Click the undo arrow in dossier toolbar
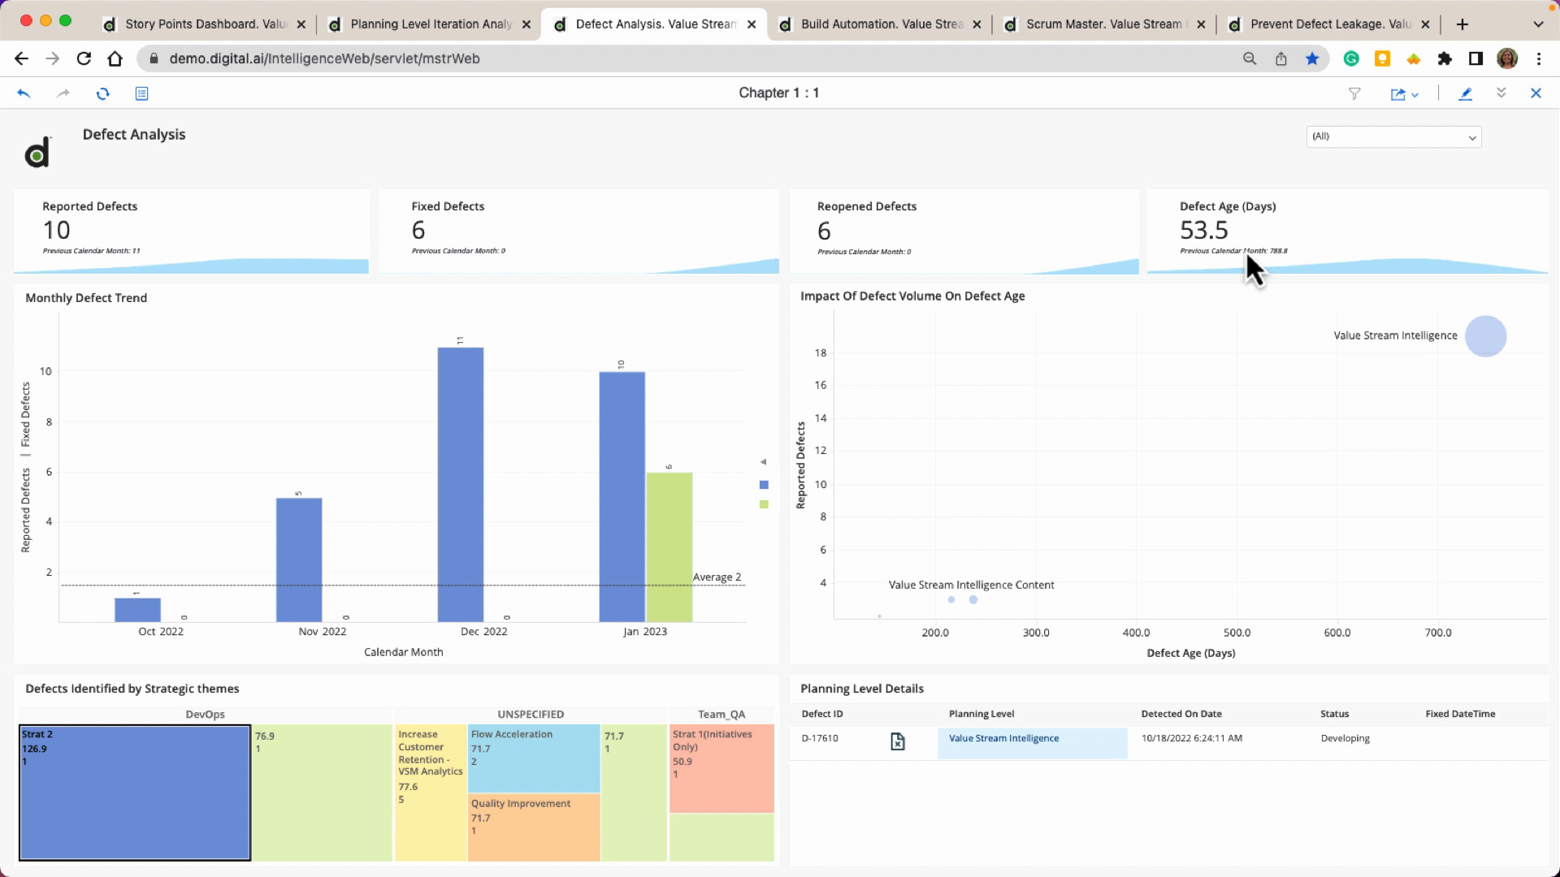Viewport: 1560px width, 877px height. pyautogui.click(x=24, y=93)
